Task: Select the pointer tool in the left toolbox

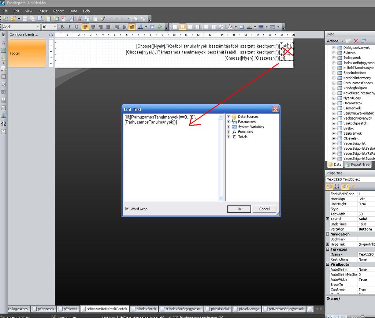Action: coord(4,35)
